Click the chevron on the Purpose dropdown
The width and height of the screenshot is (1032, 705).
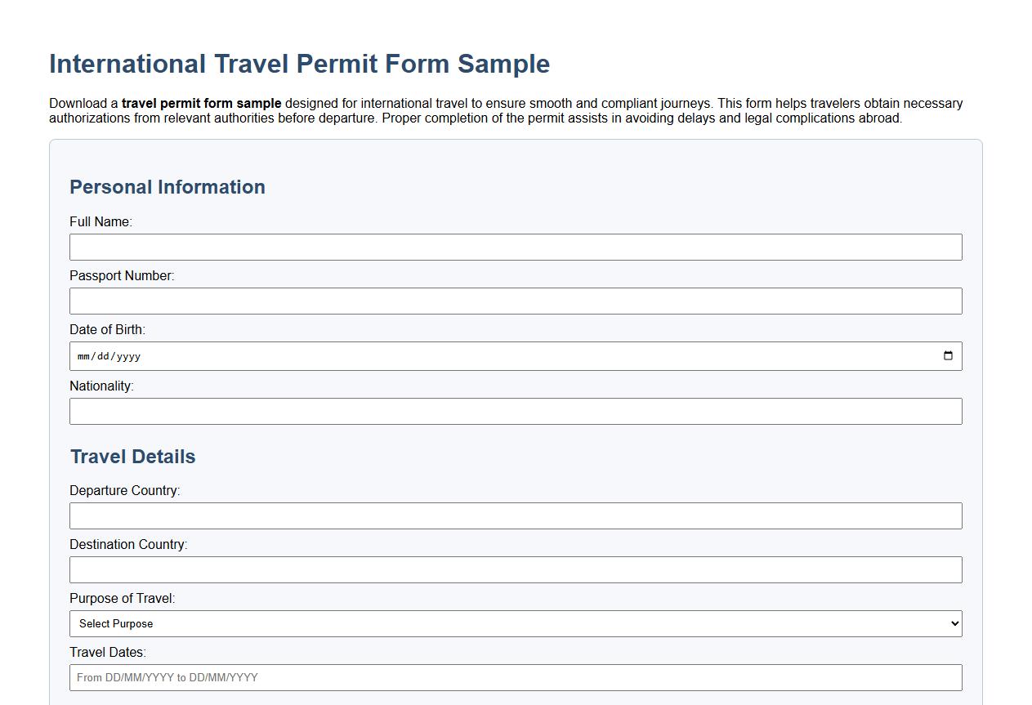[954, 622]
